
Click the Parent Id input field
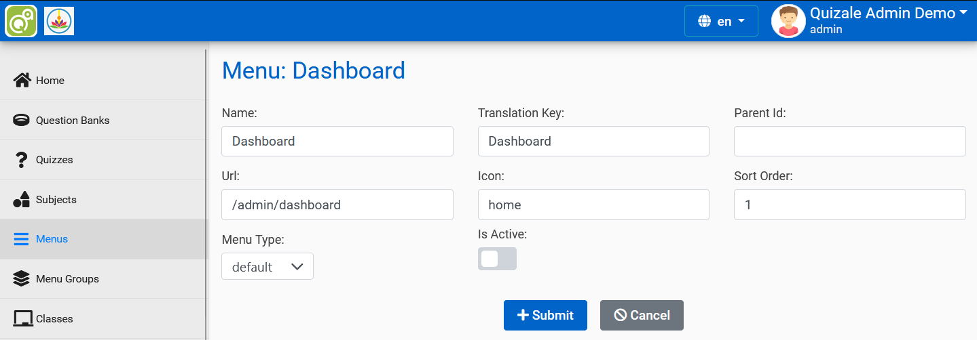849,142
